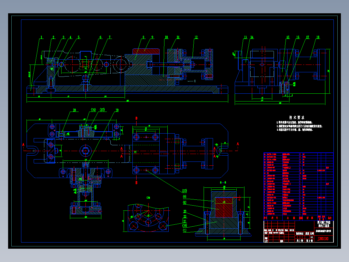This screenshot has width=349, height=262.
Task: Click the red hatched block in B-B section
Action: (x=224, y=207)
